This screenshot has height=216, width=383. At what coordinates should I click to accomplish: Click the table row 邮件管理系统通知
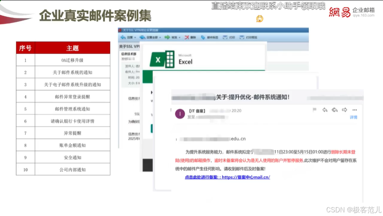tap(63, 109)
